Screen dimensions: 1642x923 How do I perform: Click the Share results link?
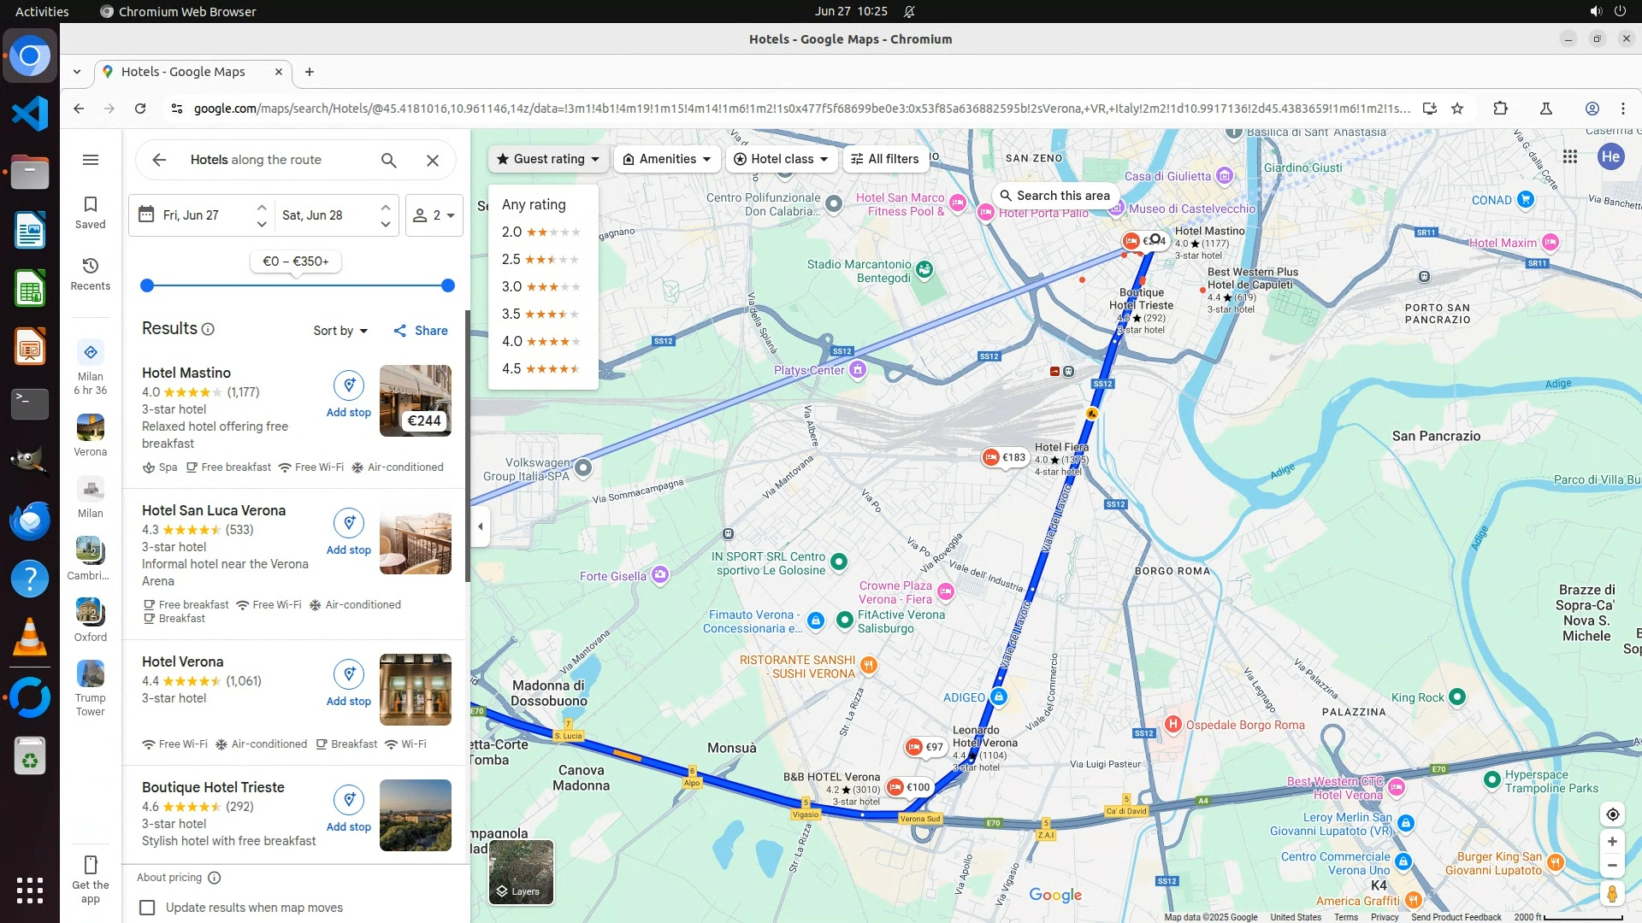click(421, 331)
